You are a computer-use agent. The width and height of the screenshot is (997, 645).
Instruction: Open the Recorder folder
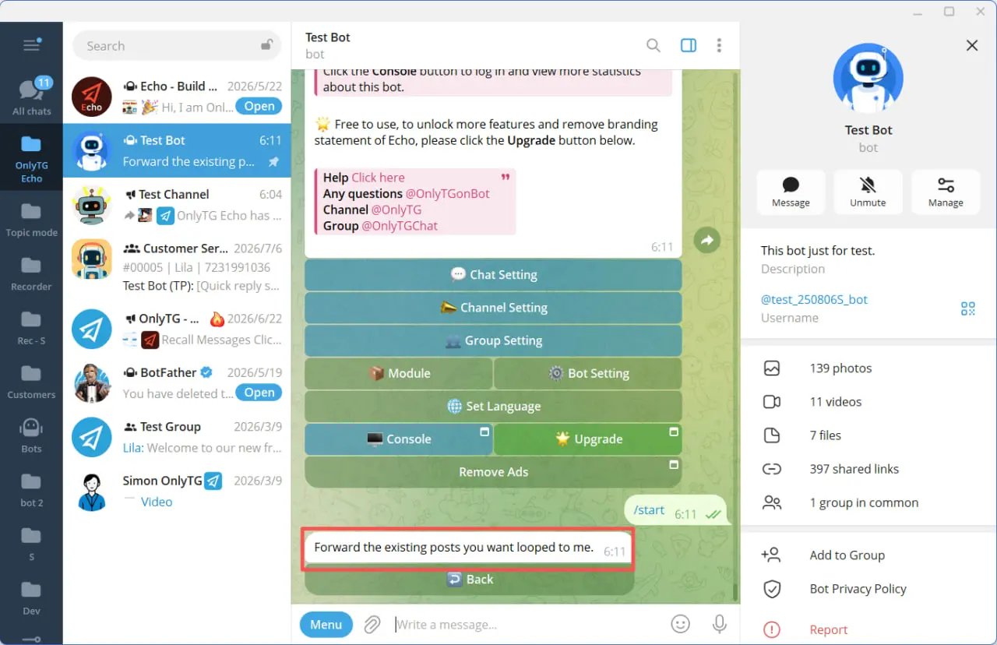[x=31, y=273]
